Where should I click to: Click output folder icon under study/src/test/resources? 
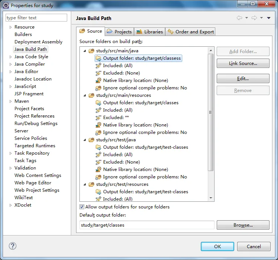pos(98,192)
